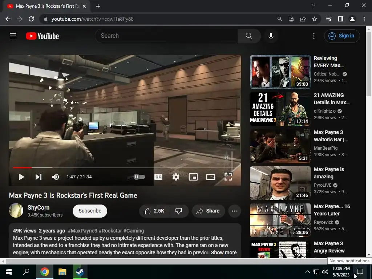
Task: Enter full screen mode
Action: click(228, 177)
